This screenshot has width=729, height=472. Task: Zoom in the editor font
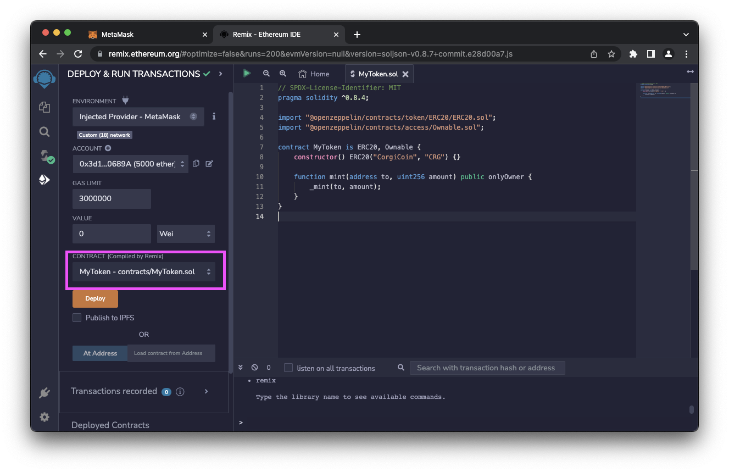tap(283, 73)
